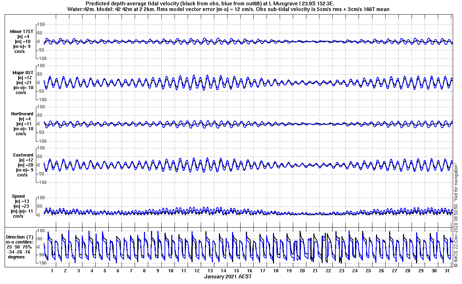This screenshot has height=284, width=462.
Task: Click "|o| =13" under Speed
Action: [22, 201]
